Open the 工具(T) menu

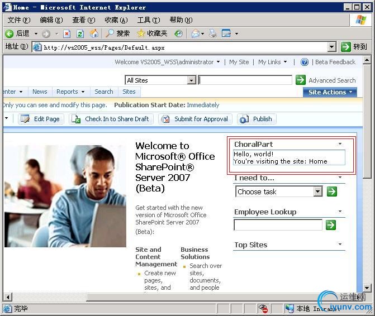[149, 20]
